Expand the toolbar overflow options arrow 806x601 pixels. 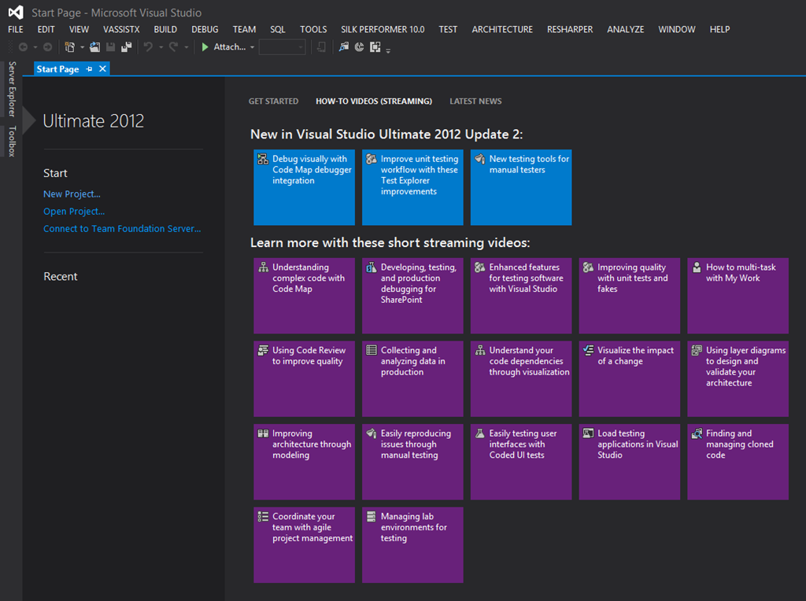pos(388,50)
